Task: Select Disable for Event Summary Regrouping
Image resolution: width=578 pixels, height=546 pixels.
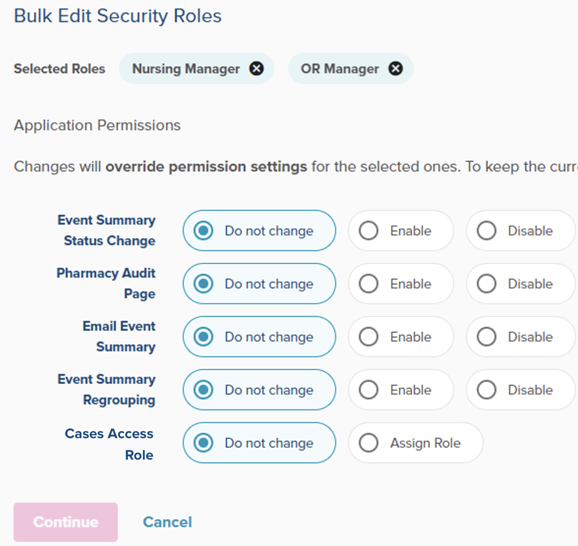Action: point(521,390)
